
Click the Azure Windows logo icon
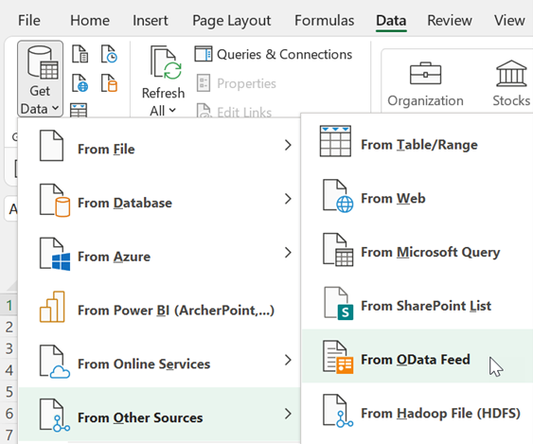click(55, 254)
